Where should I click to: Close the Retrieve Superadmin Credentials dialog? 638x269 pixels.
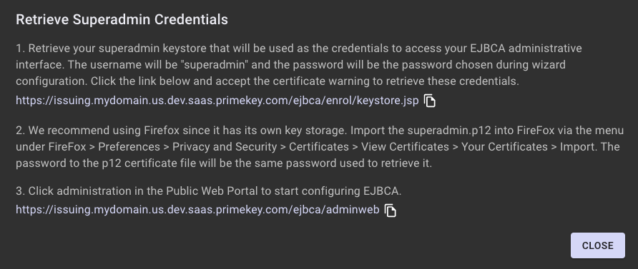(598, 245)
